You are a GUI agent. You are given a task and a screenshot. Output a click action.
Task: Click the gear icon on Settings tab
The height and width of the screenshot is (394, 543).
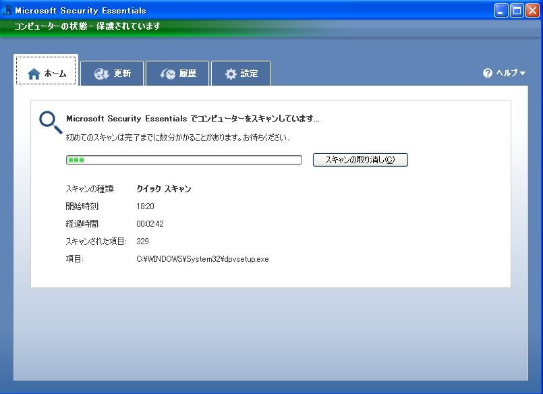[231, 74]
